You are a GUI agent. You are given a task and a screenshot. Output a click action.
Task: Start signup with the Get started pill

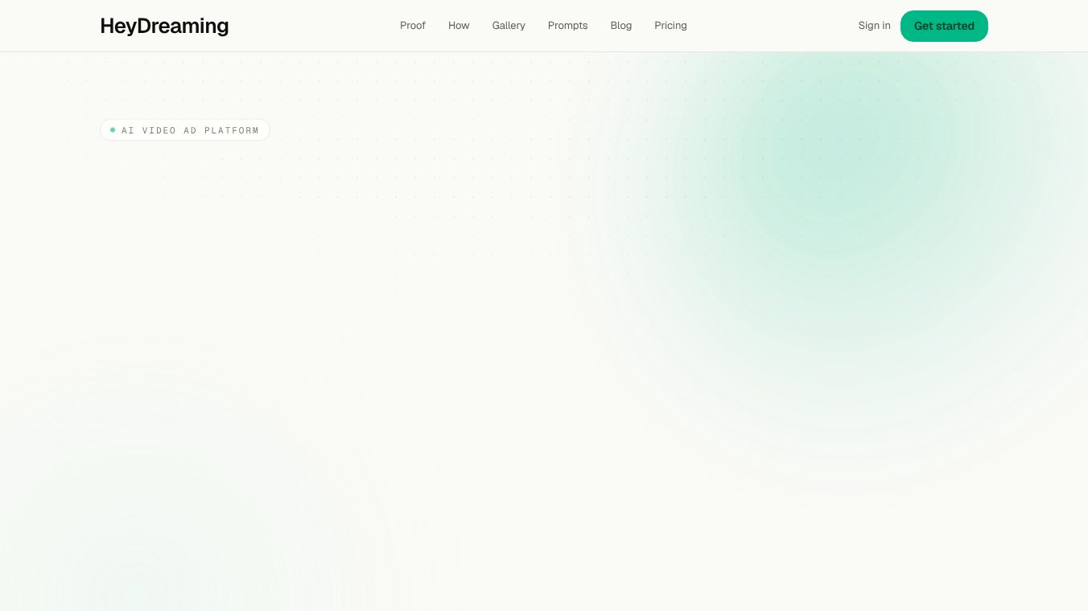pyautogui.click(x=944, y=26)
